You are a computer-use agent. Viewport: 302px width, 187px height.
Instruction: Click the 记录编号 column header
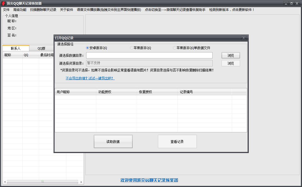pyautogui.click(x=205, y=92)
